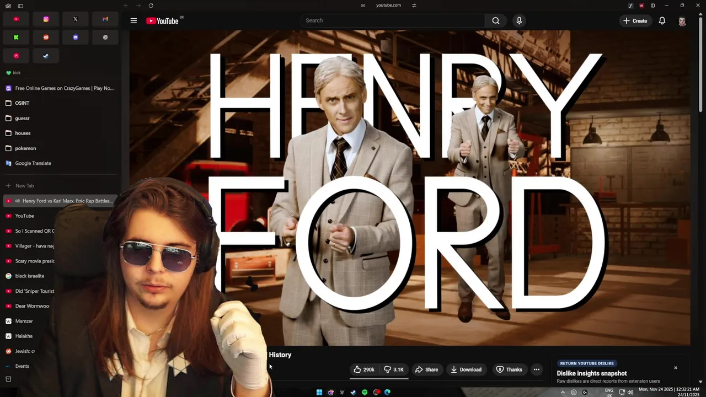Click the youtube.com address bar
The height and width of the screenshot is (397, 706).
(x=388, y=6)
